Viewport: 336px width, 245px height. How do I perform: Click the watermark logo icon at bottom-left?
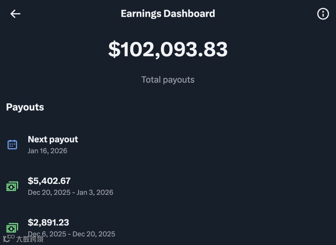click(9, 238)
